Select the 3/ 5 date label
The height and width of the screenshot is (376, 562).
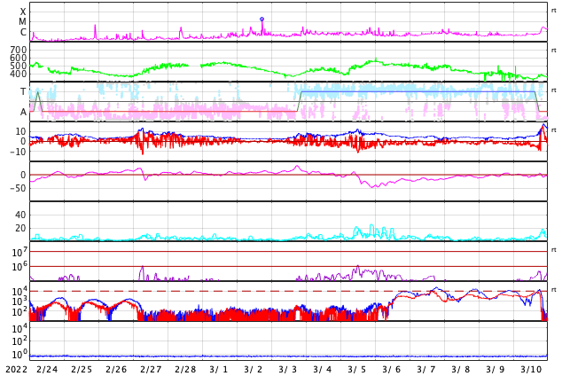tap(357, 370)
